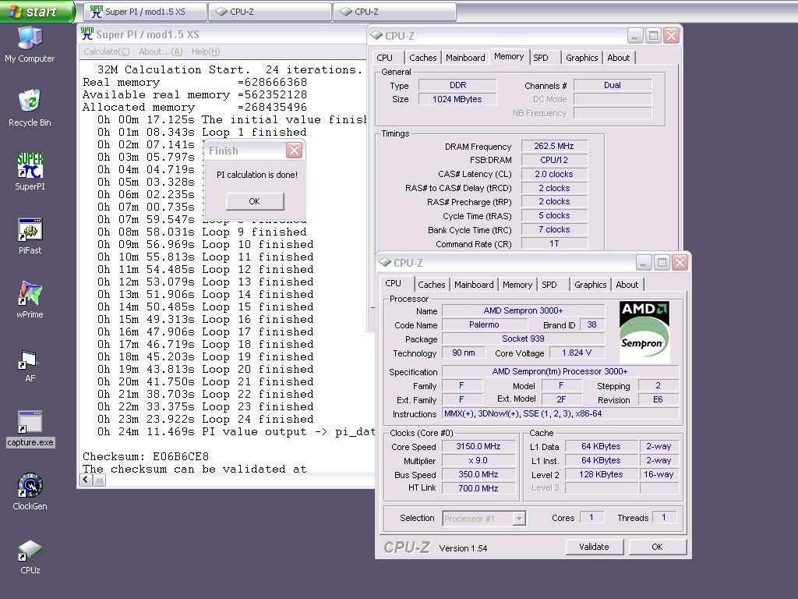Select the SuperPI desktop shortcut

(x=30, y=172)
